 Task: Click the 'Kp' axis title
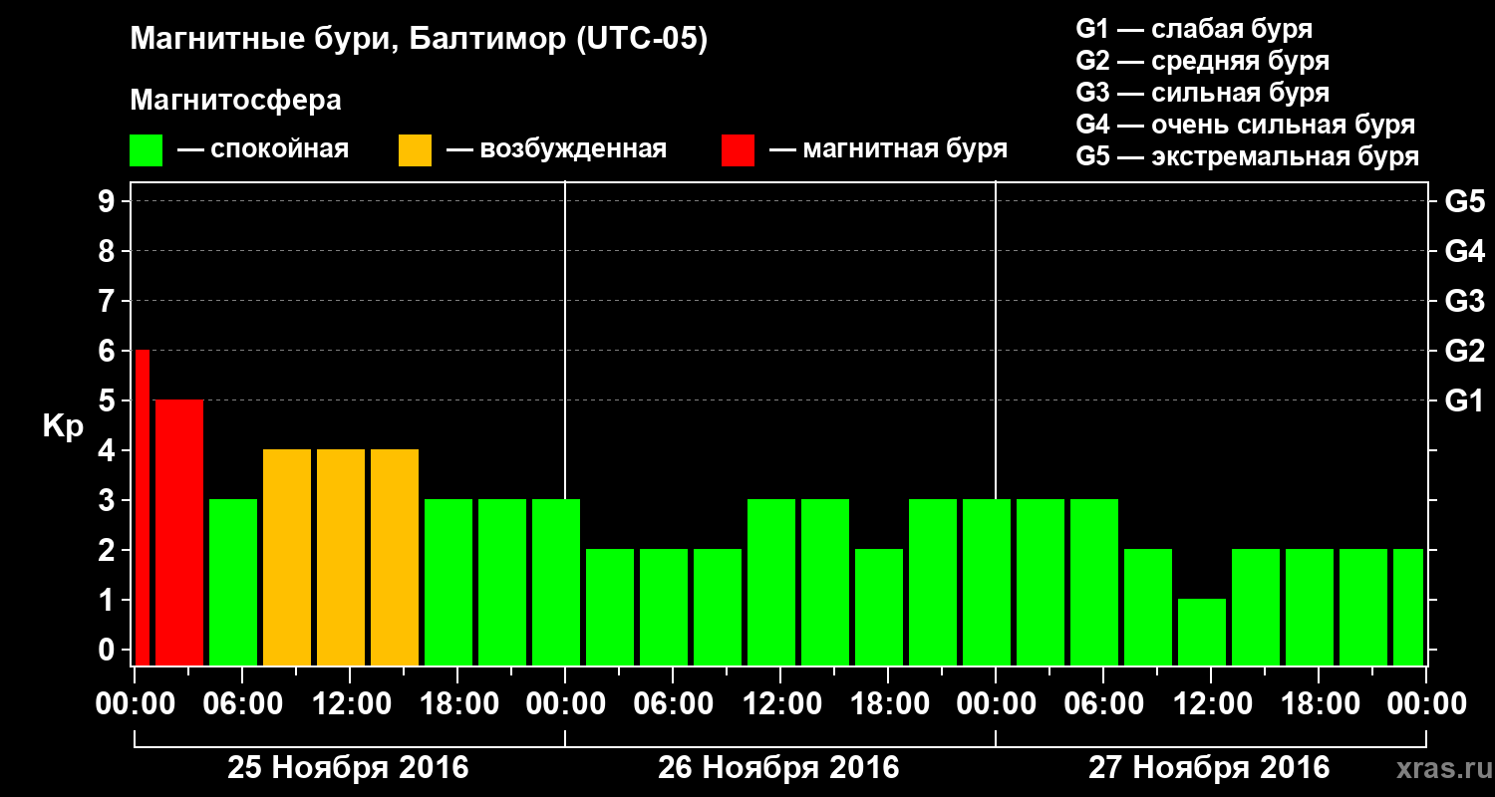64,427
